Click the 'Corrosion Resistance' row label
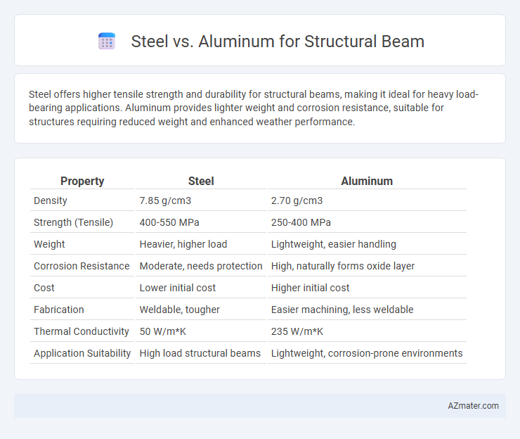 (82, 266)
